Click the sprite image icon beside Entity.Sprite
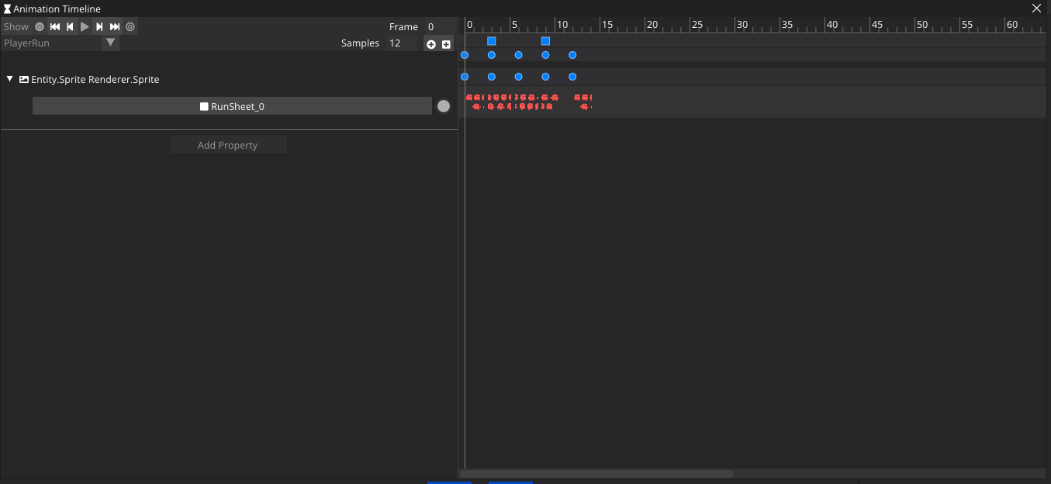The image size is (1051, 484). coord(24,80)
